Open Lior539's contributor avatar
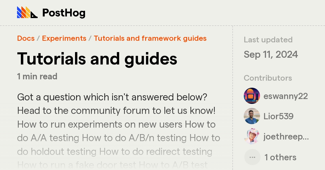325x170 pixels. 252,116
